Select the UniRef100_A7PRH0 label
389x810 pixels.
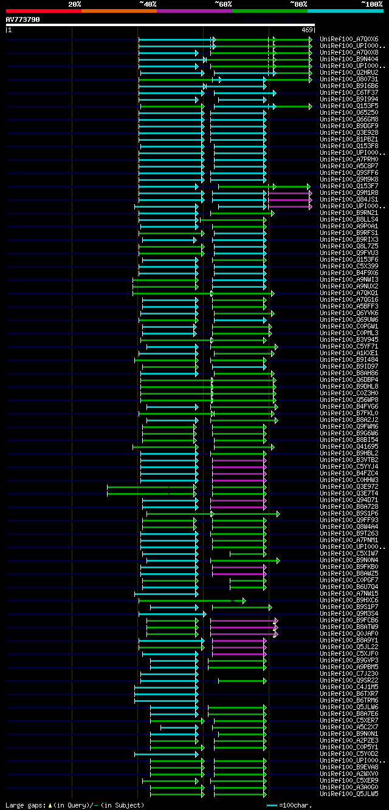(x=349, y=160)
